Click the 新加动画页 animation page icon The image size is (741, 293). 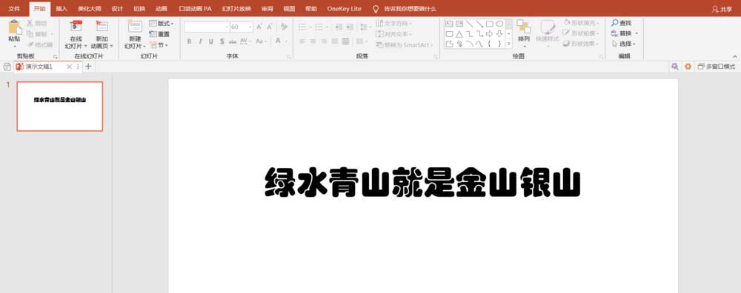click(102, 27)
